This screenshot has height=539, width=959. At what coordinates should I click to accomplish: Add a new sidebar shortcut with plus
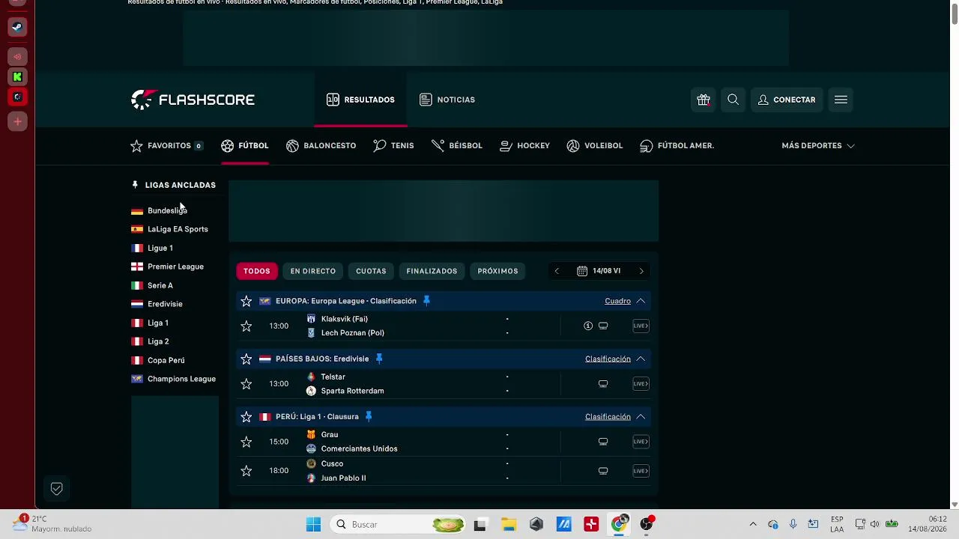(x=17, y=121)
